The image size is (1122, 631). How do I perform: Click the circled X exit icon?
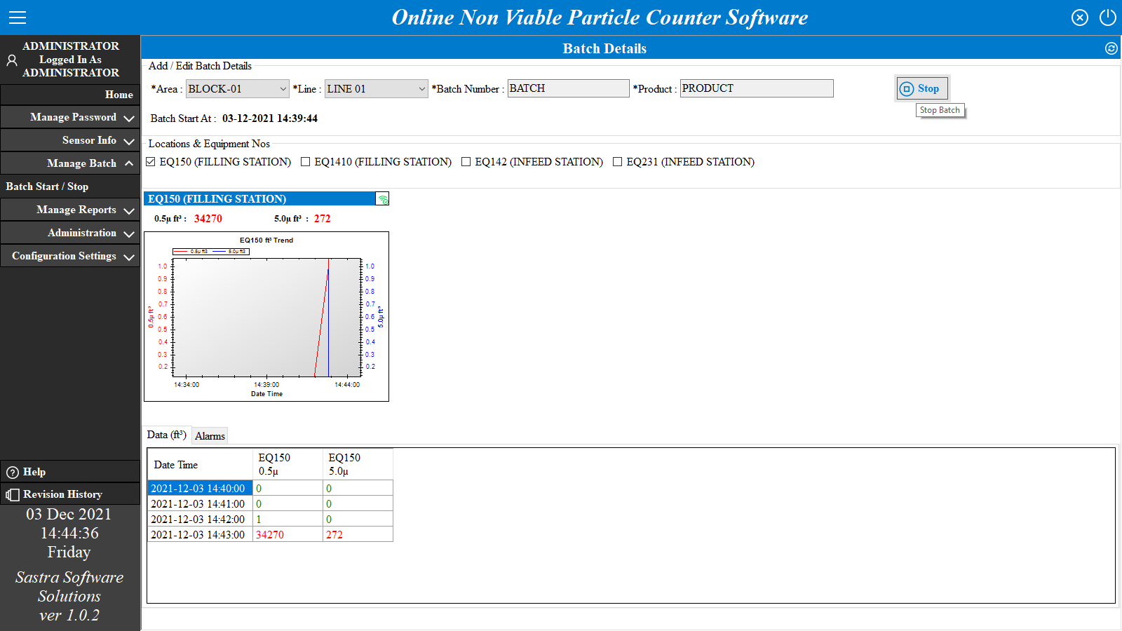click(1080, 18)
